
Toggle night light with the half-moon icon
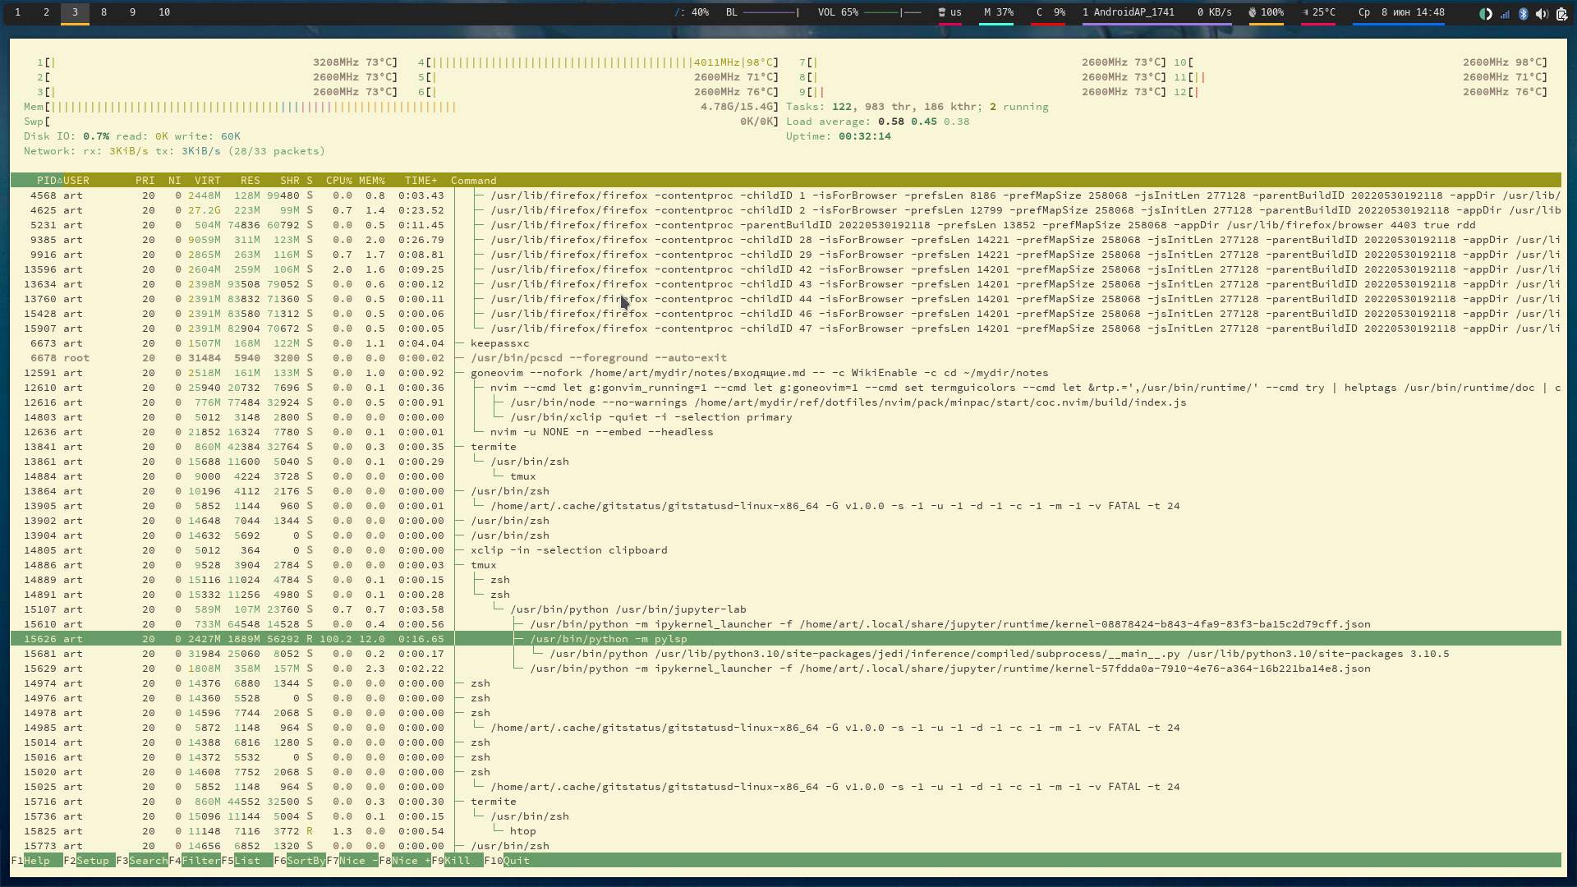1485,14
